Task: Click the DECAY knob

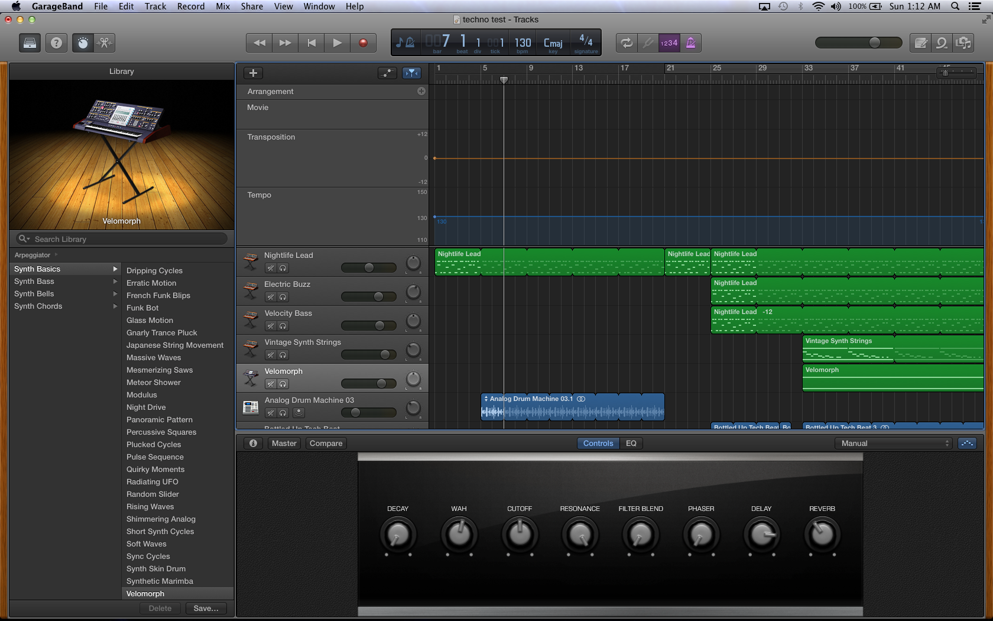Action: (x=398, y=534)
